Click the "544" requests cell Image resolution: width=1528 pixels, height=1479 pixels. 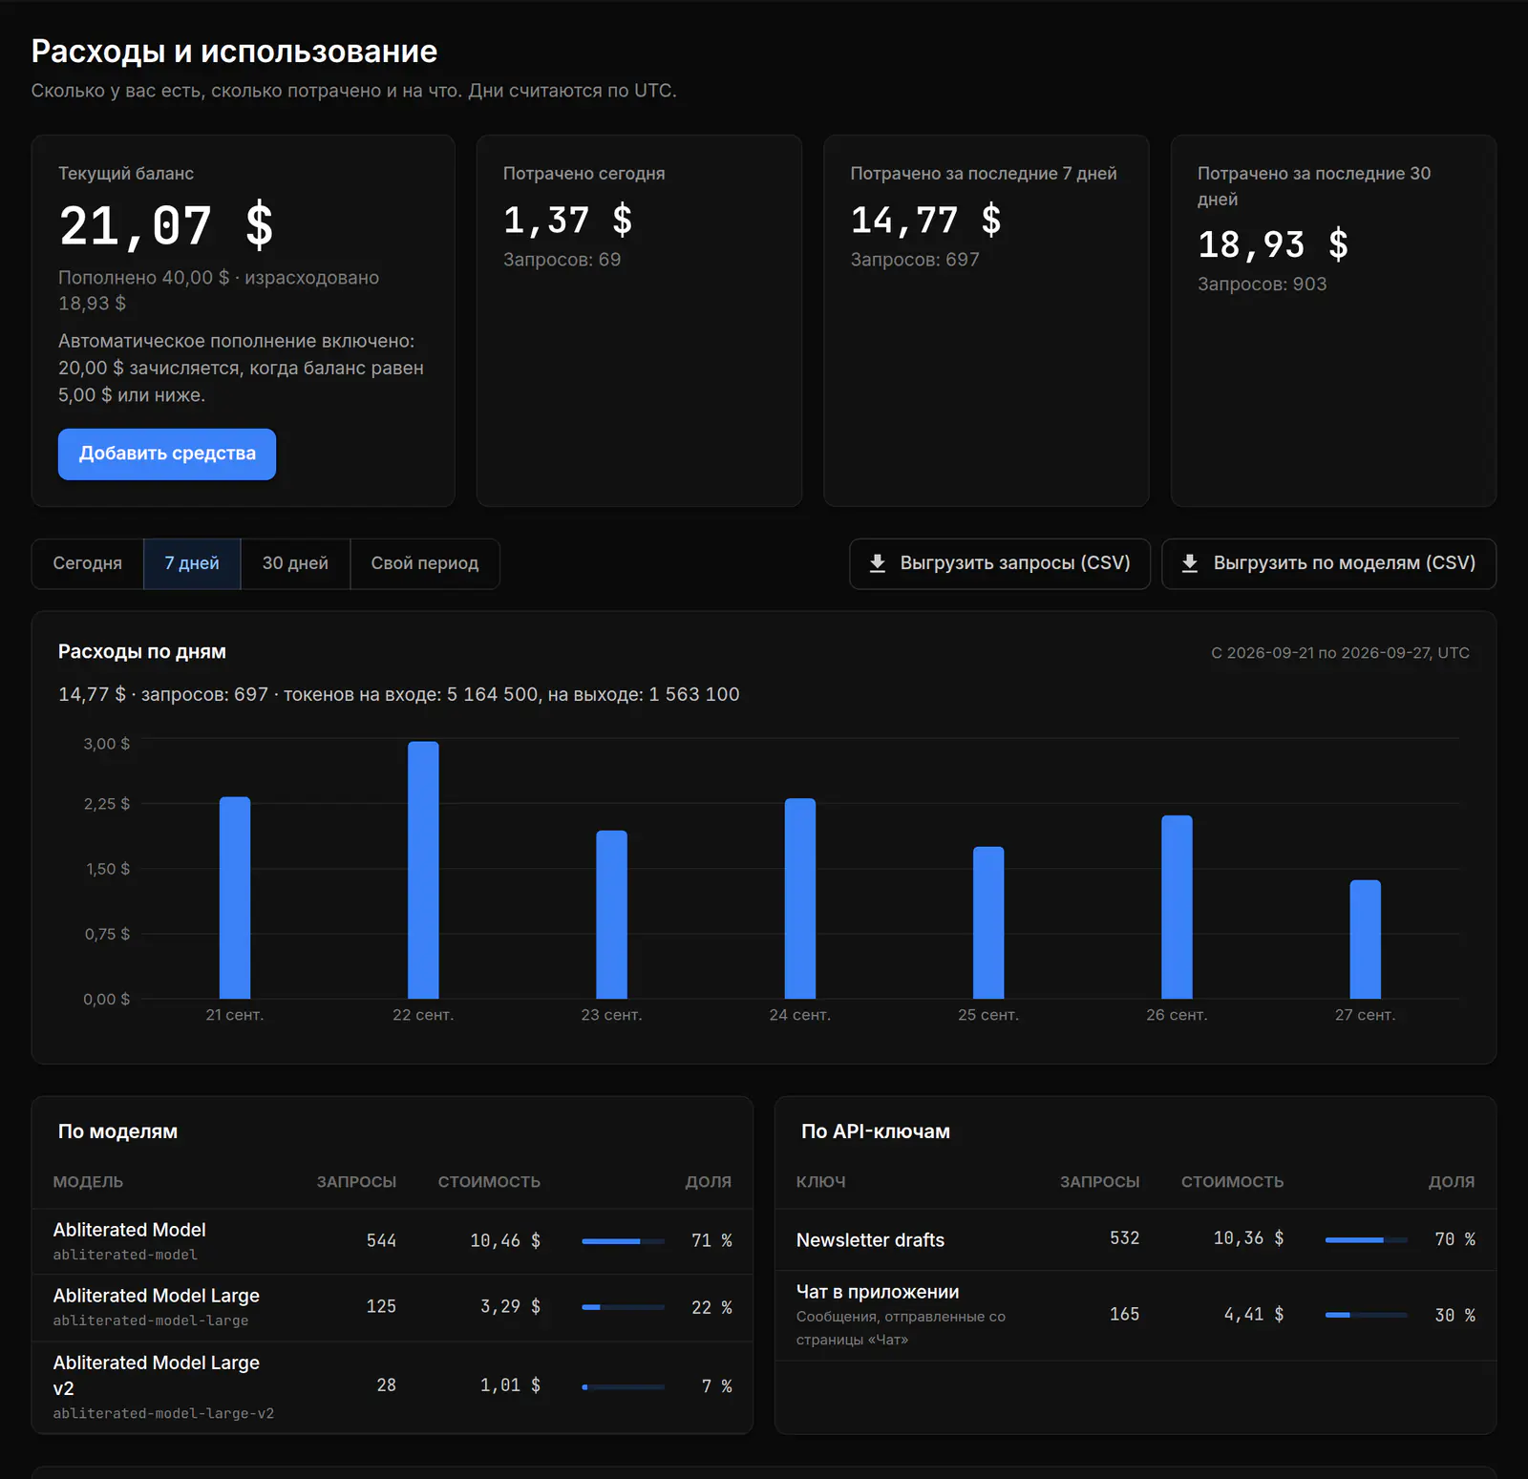pyautogui.click(x=381, y=1240)
